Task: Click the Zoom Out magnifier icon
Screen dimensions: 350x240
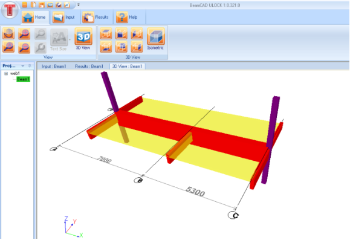Action: click(24, 47)
